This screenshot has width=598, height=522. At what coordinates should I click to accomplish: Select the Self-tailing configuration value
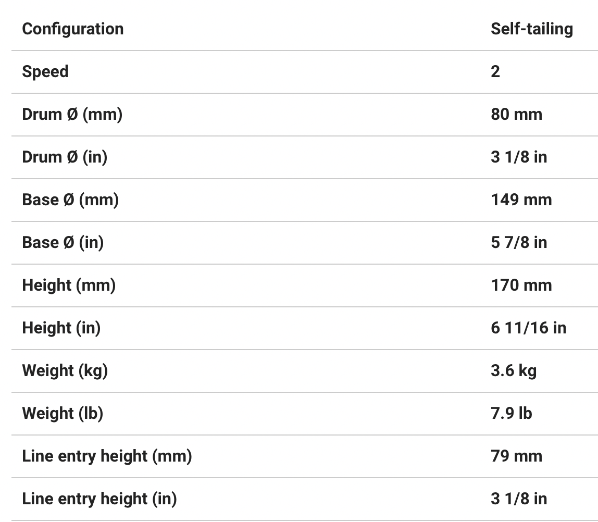point(531,29)
